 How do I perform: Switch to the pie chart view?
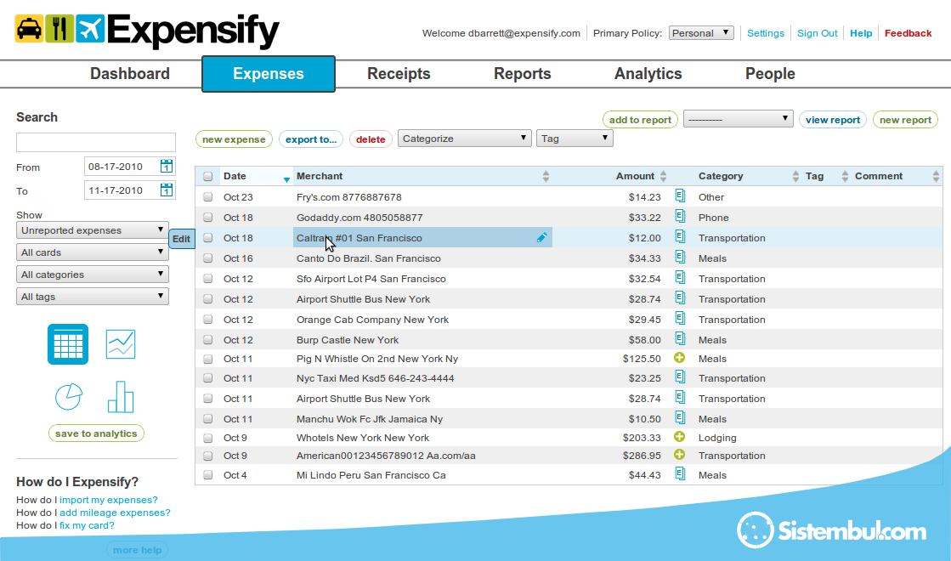pyautogui.click(x=69, y=397)
